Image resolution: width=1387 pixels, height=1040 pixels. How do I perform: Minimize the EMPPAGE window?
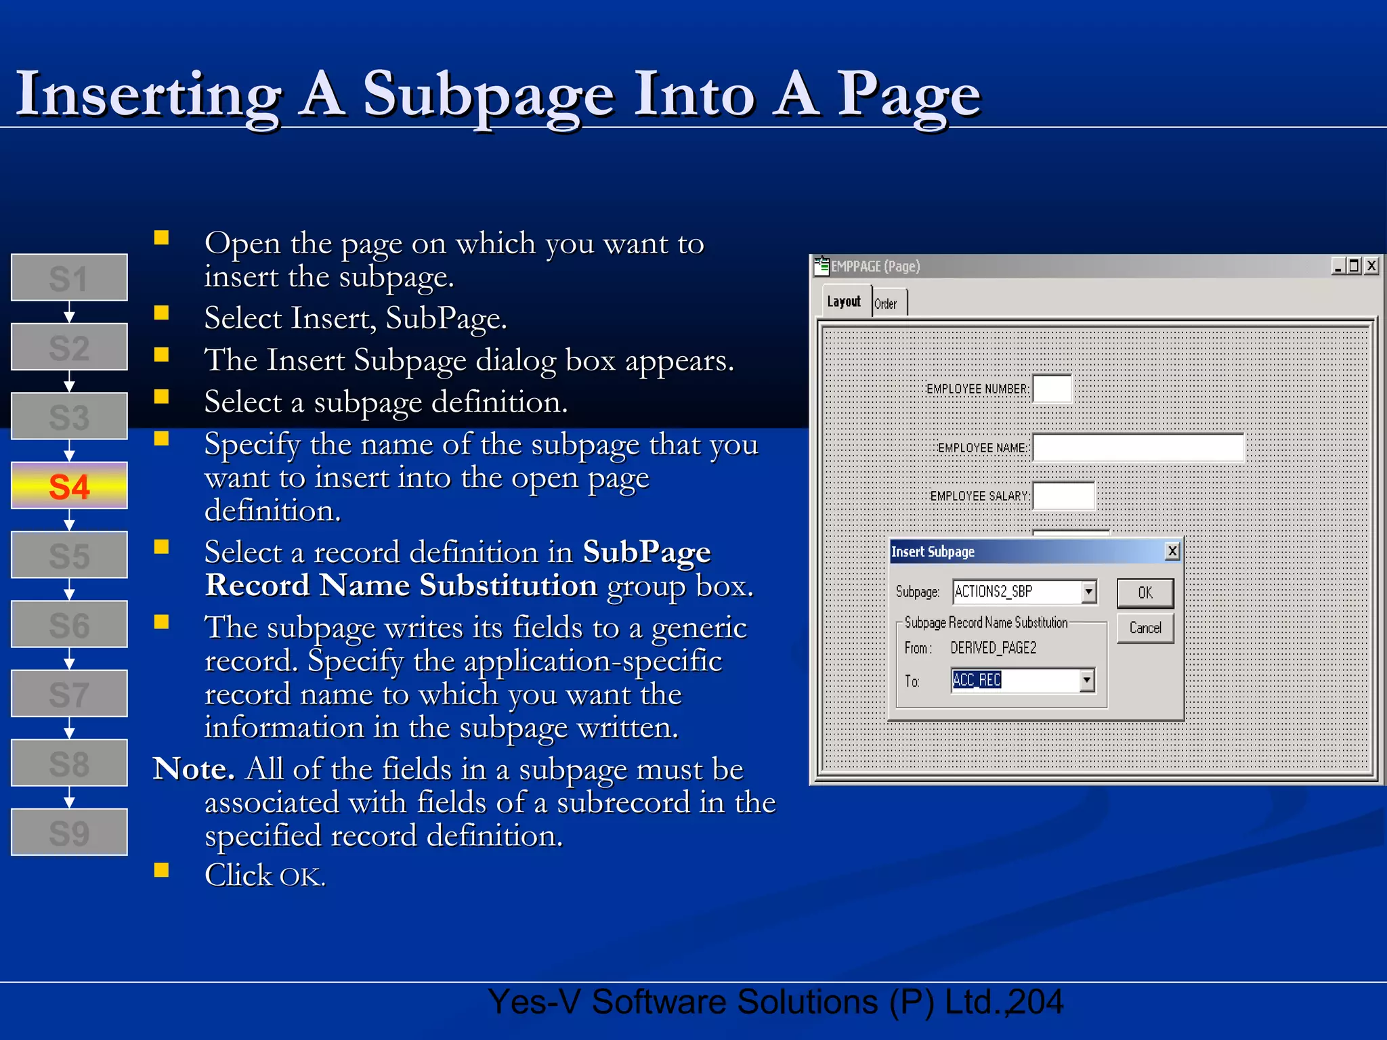1338,266
